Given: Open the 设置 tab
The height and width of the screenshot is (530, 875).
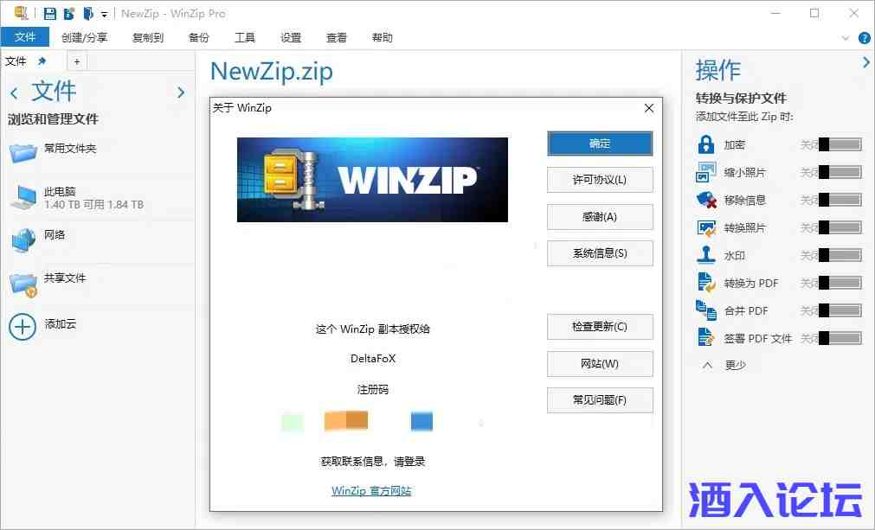Looking at the screenshot, I should point(291,37).
